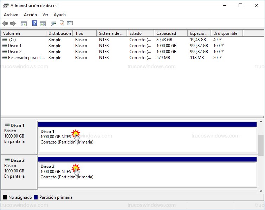This screenshot has height=210, width=265.
Task: Click the show/hide console tree icon
Action: click(24, 24)
